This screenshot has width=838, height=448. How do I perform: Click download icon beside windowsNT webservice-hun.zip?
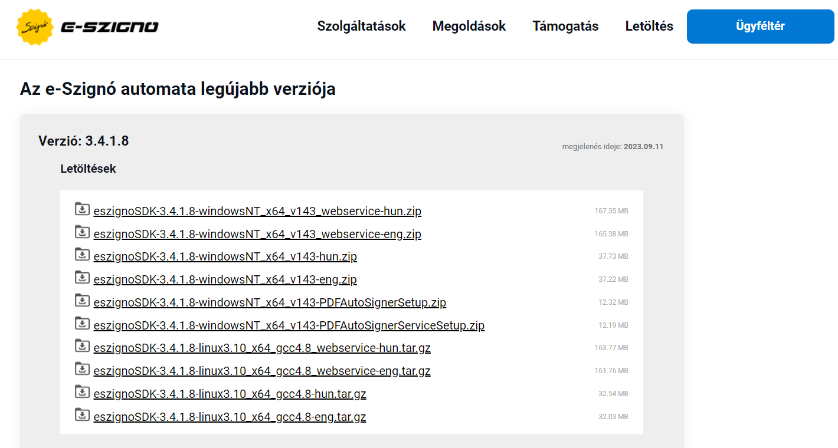(x=82, y=209)
